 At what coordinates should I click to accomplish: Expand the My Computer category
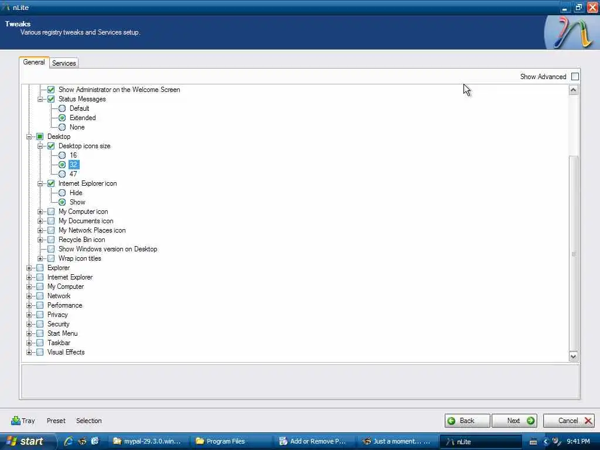[x=29, y=287]
